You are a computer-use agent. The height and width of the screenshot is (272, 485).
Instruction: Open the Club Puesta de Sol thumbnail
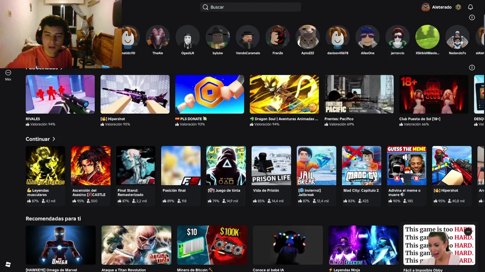coord(434,94)
